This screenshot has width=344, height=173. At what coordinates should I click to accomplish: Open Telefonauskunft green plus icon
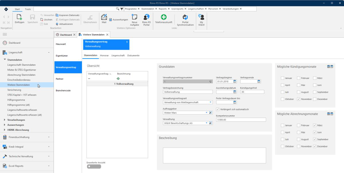tap(163, 17)
